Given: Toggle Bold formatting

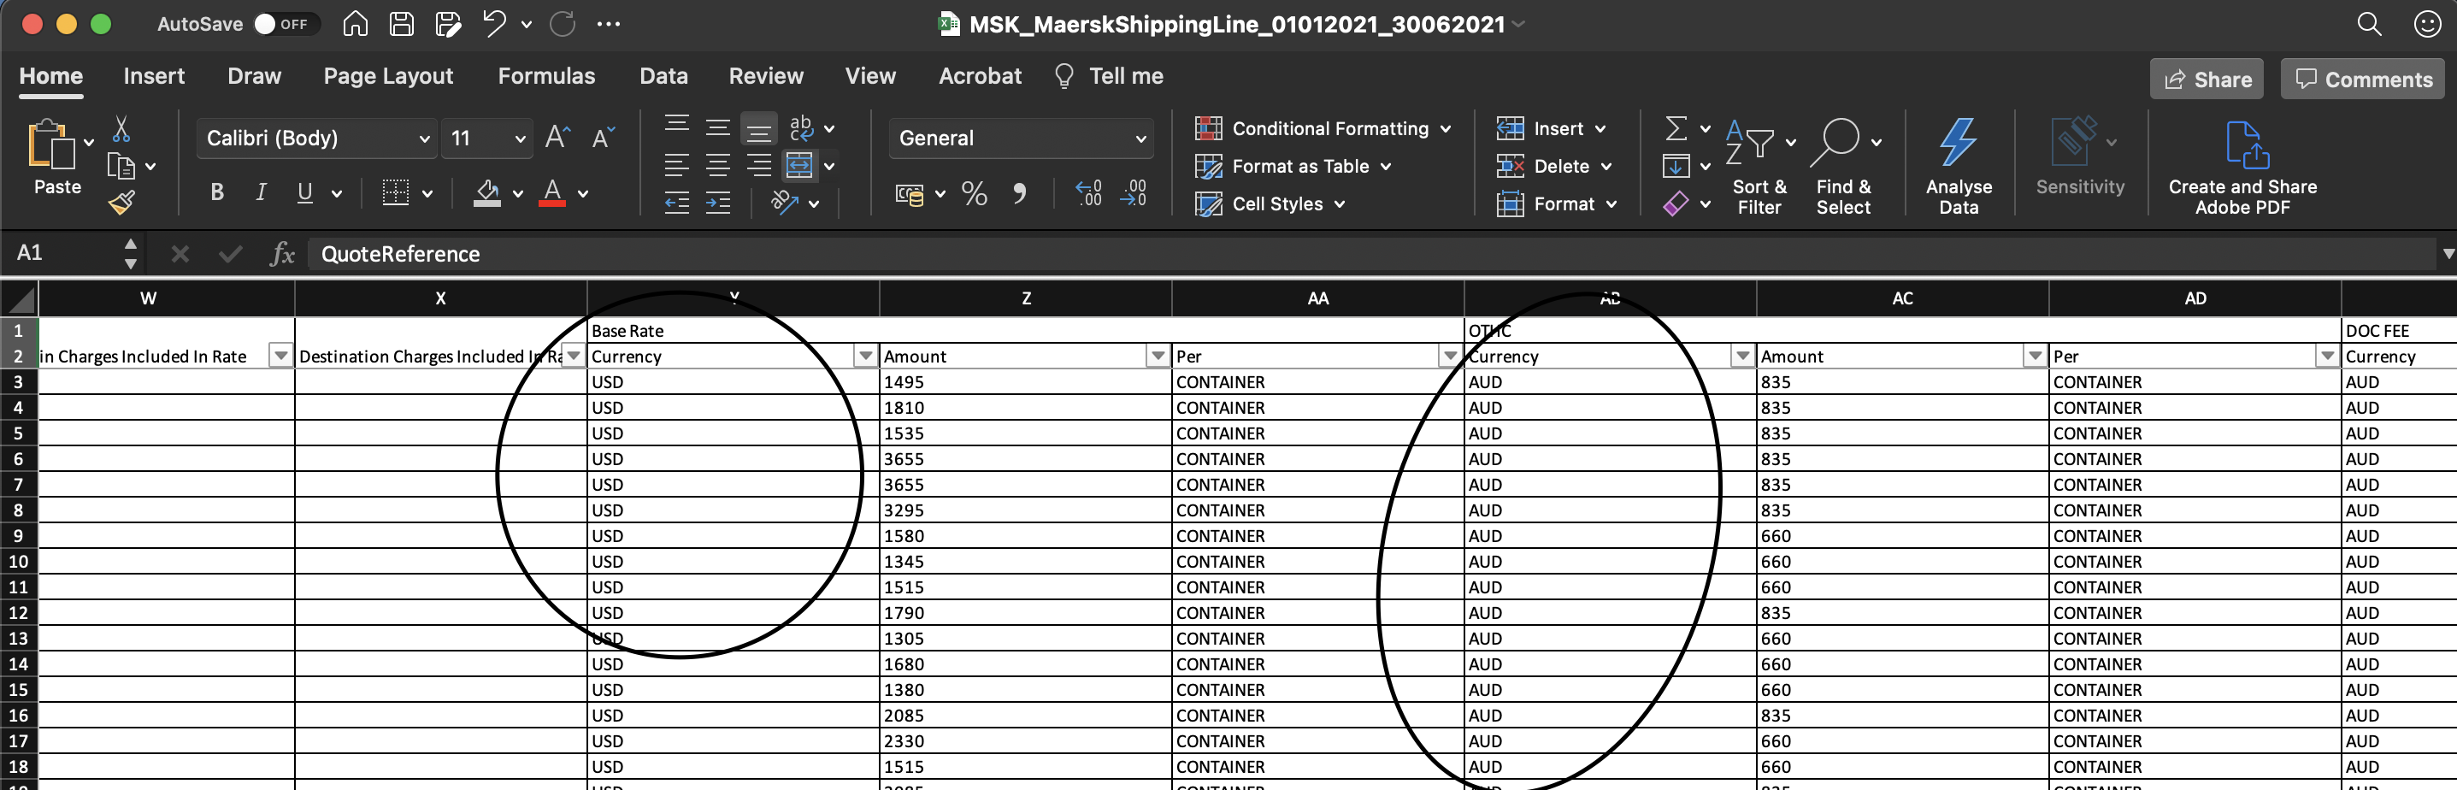Looking at the screenshot, I should click(x=217, y=192).
